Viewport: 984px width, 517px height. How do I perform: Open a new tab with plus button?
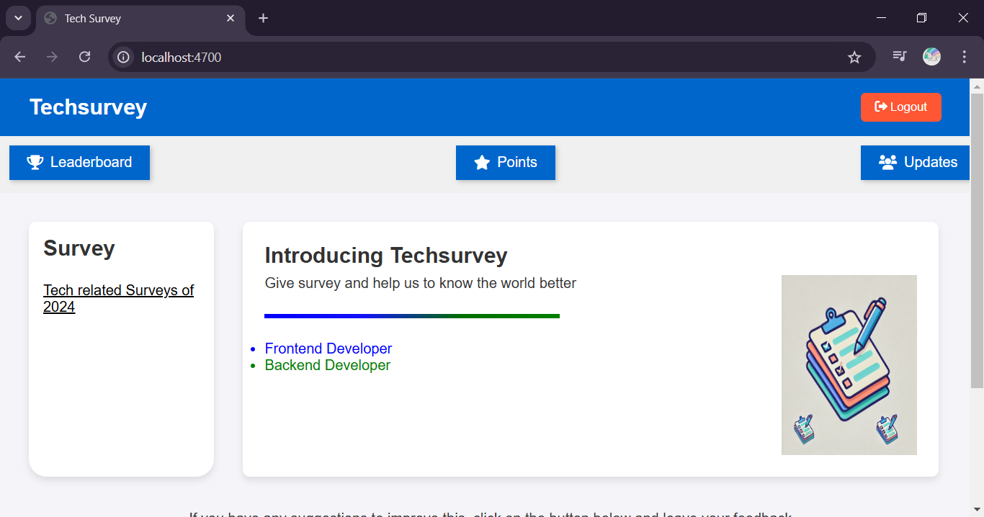264,18
